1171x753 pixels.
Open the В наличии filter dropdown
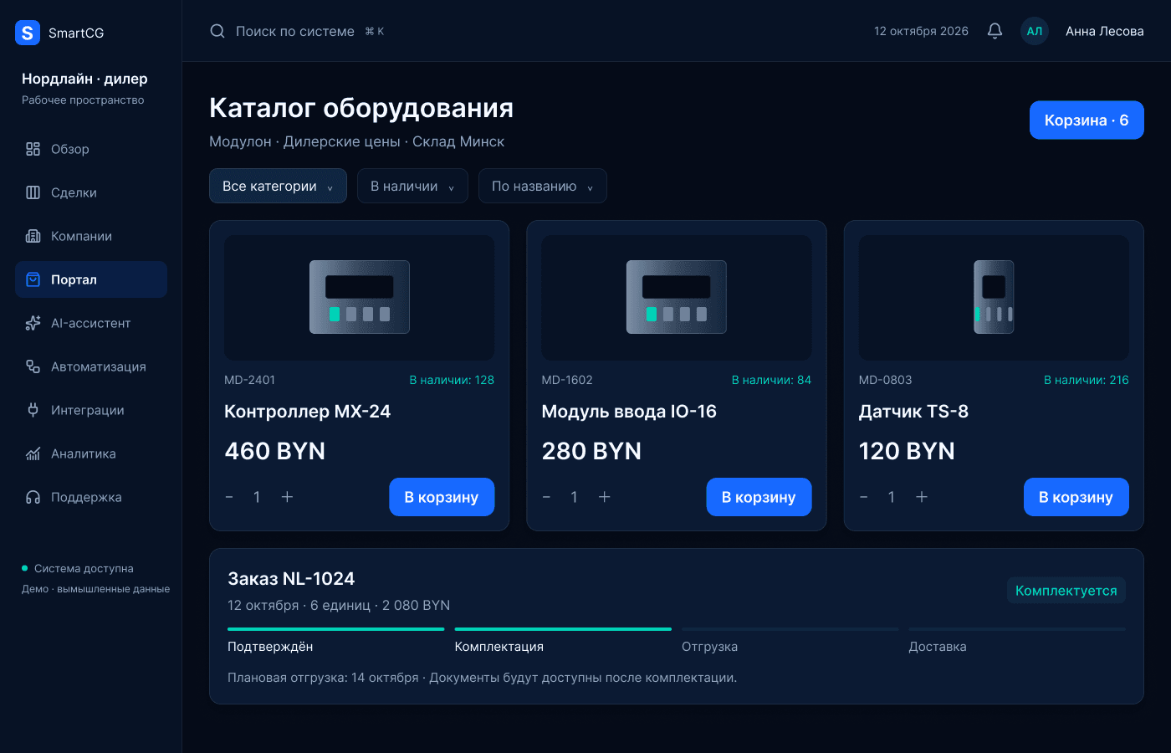pos(412,186)
